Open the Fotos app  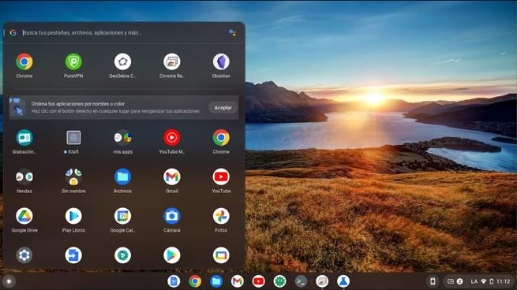(221, 216)
